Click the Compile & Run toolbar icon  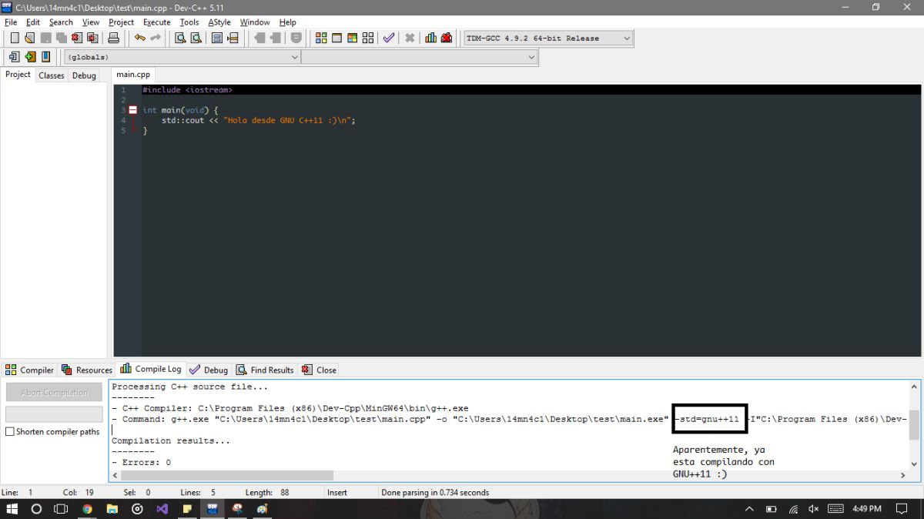(352, 38)
